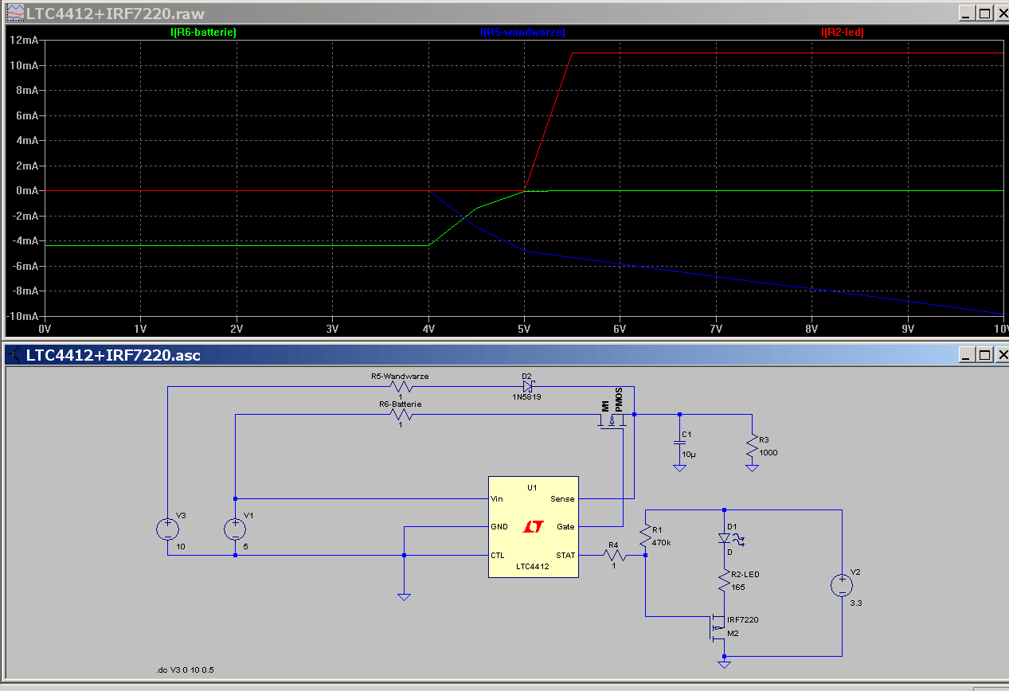Click the 3.3 value under source V2
The height and width of the screenshot is (691, 1009).
(856, 603)
